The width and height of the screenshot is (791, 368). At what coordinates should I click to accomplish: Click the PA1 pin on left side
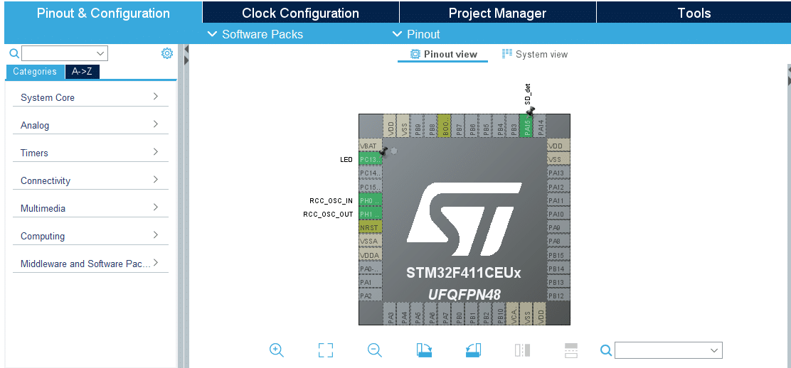coord(371,282)
